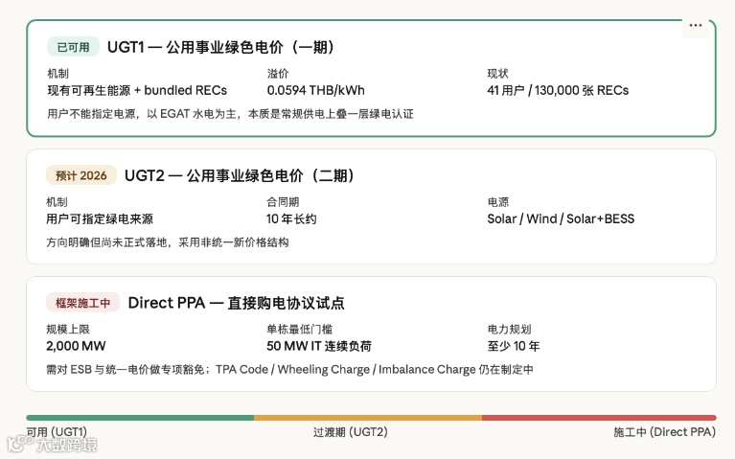Select the 可用 (UGT1) legend label

coord(57,432)
